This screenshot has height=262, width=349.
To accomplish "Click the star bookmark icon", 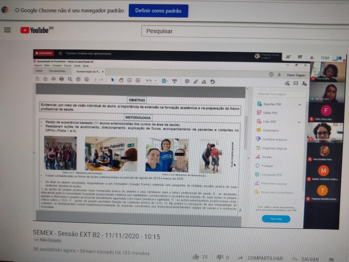I will [45, 79].
